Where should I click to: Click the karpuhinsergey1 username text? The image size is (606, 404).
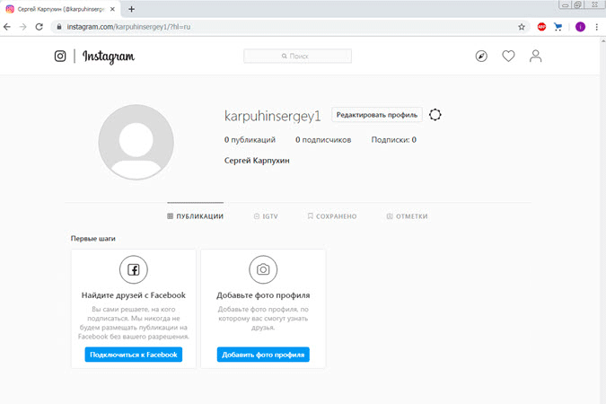point(272,116)
